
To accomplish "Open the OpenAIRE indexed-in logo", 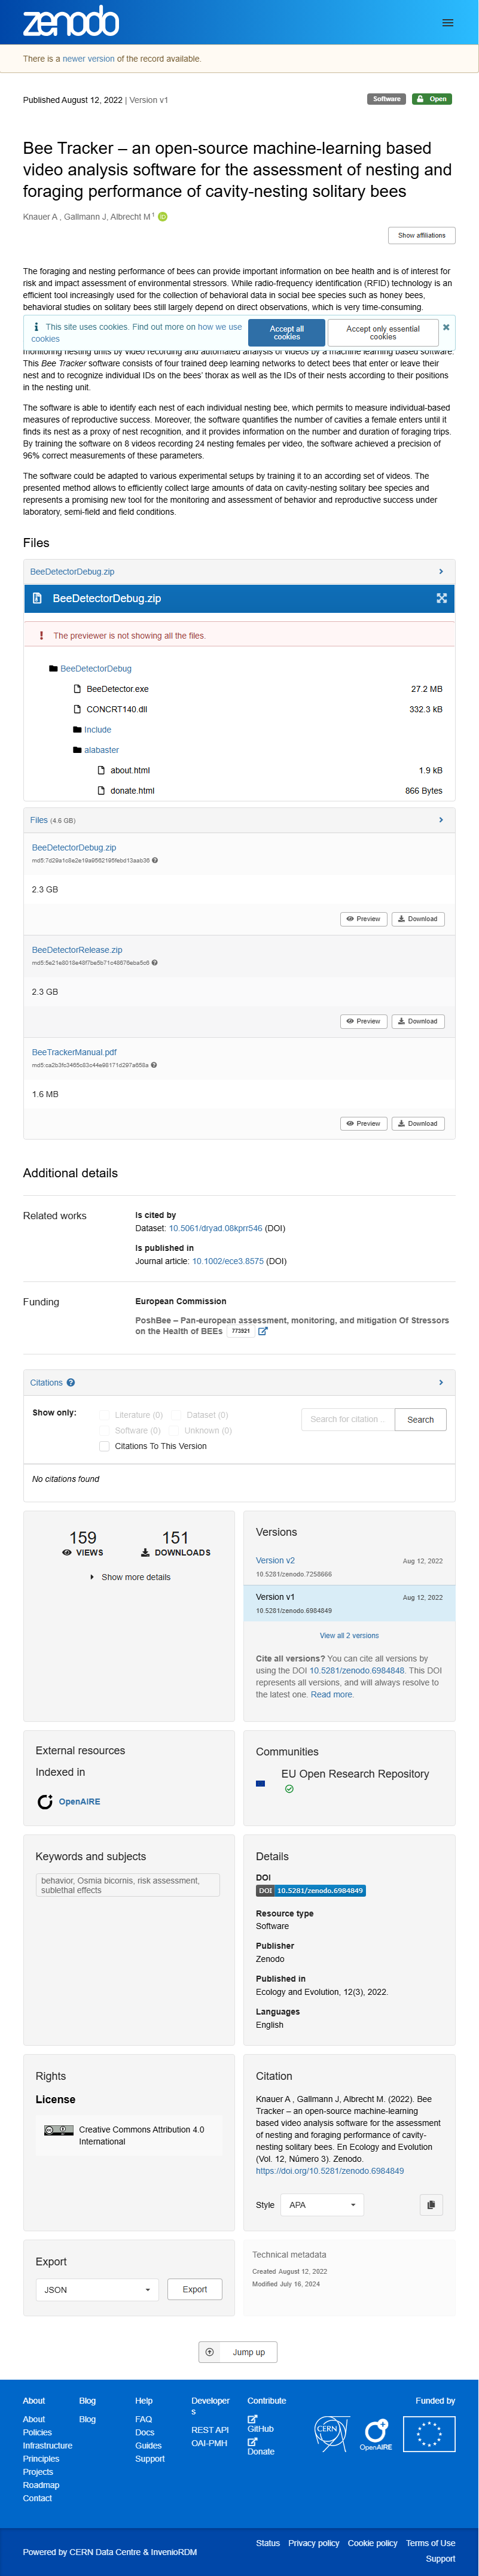I will point(68,1801).
